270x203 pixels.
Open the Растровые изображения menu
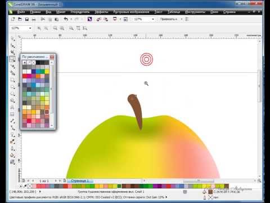pyautogui.click(x=131, y=12)
